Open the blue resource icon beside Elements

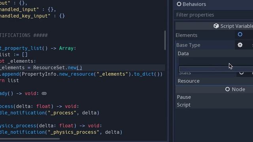(x=240, y=34)
